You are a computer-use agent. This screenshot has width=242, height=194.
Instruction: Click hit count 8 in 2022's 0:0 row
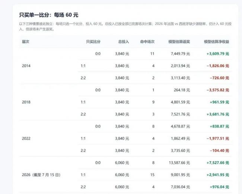tap(153, 126)
